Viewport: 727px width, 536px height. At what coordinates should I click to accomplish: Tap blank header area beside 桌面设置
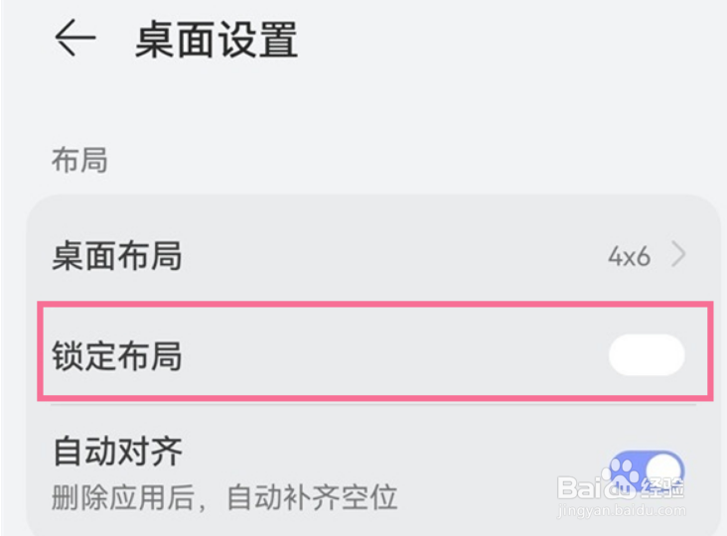coord(510,40)
